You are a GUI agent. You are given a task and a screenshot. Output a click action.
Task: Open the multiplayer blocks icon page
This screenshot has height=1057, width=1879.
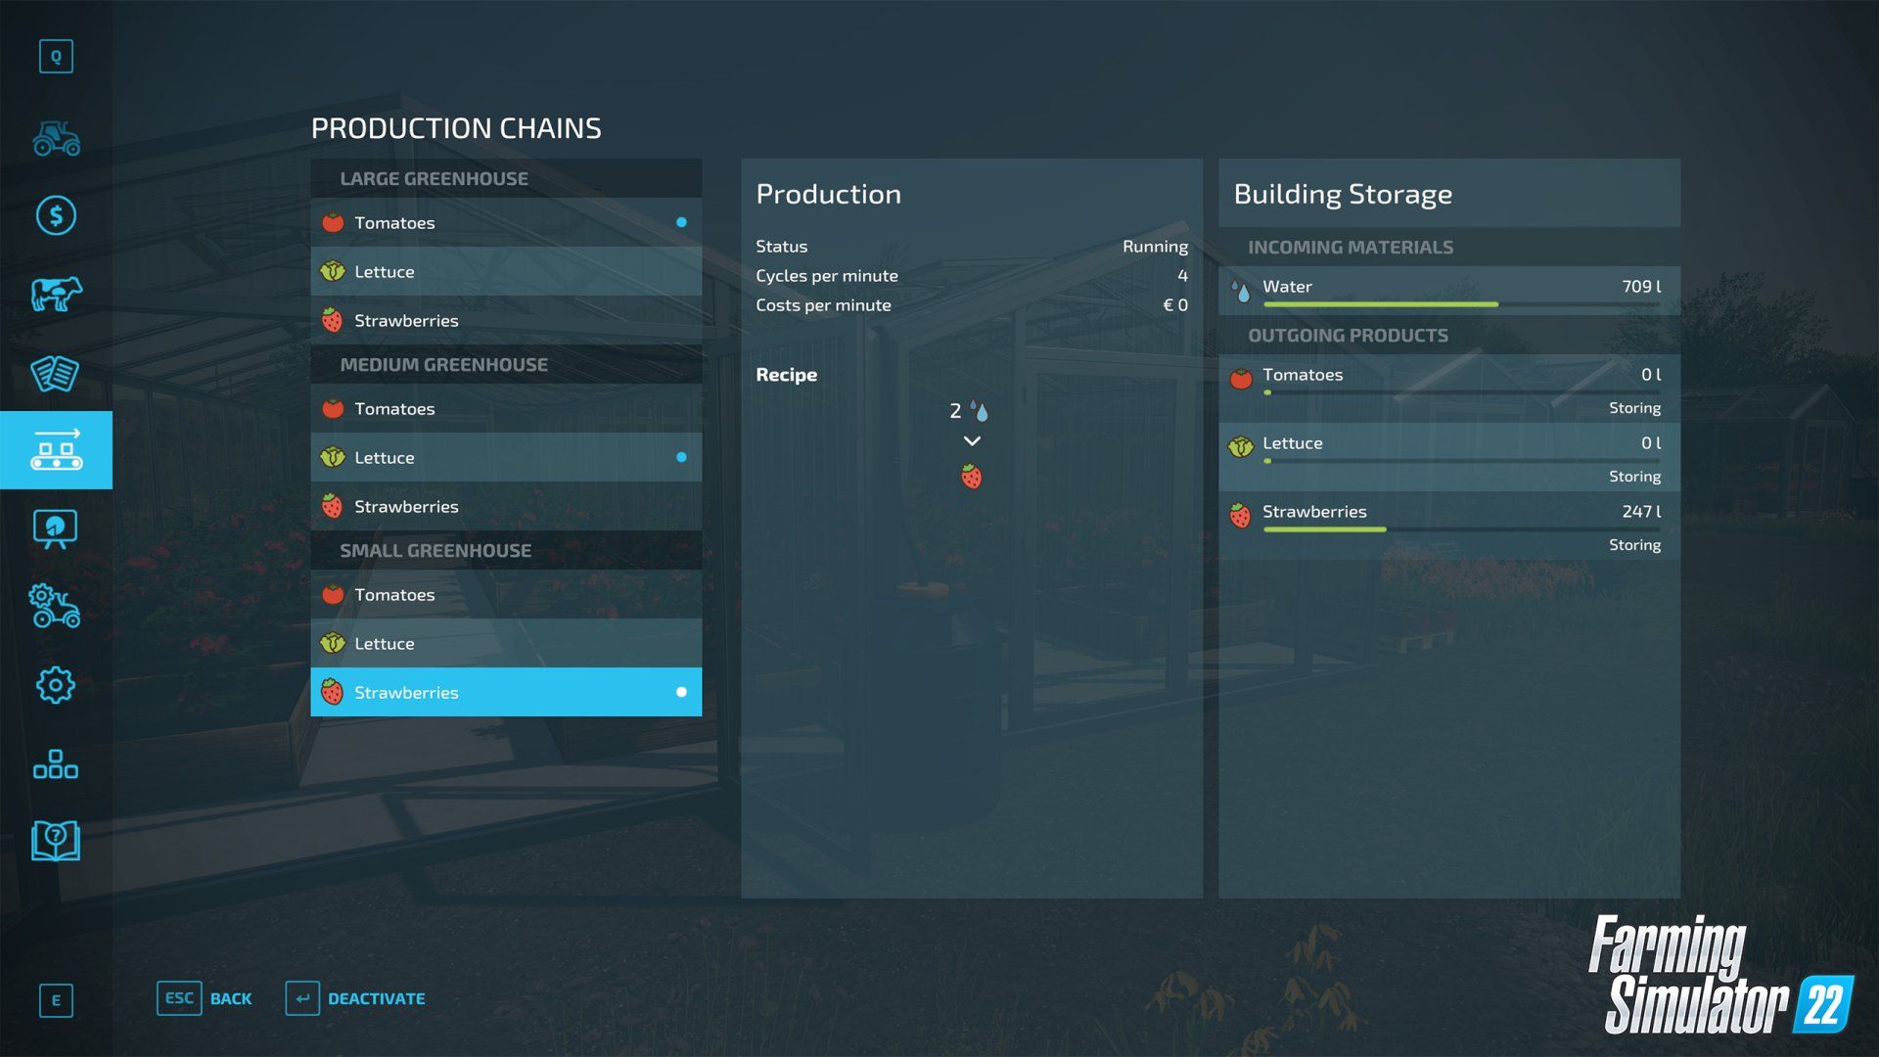(x=56, y=763)
